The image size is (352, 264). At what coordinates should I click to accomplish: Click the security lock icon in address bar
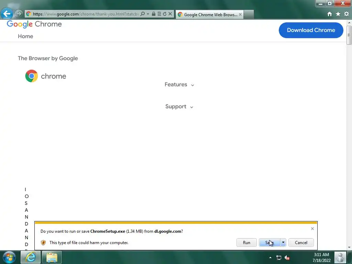[x=154, y=14]
